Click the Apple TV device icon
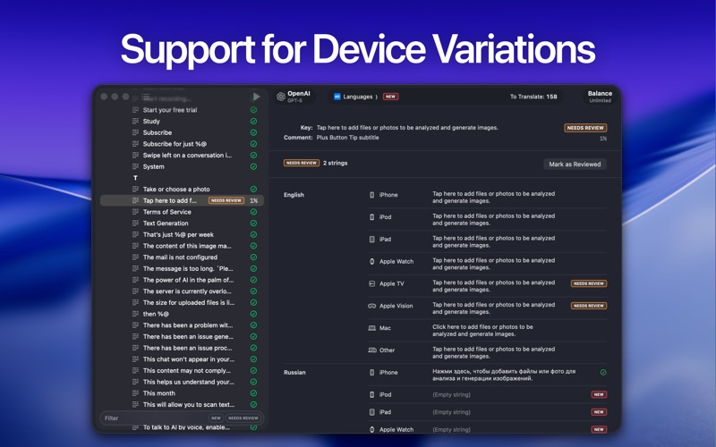This screenshot has width=716, height=447. 371,283
